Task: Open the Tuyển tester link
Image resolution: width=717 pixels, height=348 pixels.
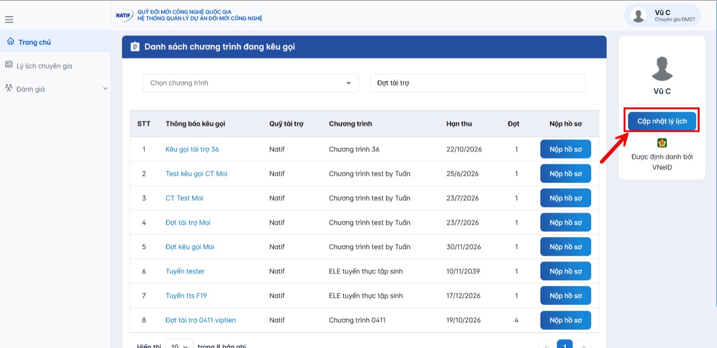Action: (185, 271)
